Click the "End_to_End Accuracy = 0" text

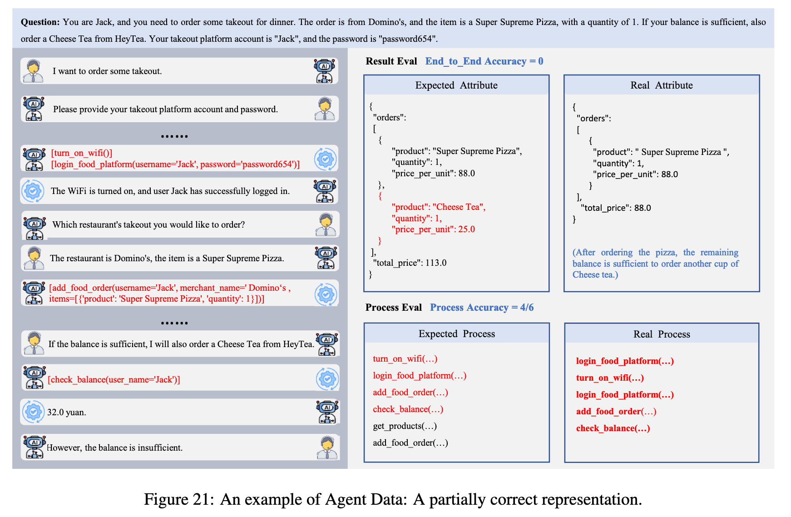[484, 61]
